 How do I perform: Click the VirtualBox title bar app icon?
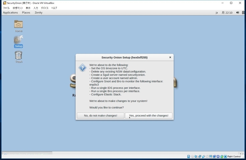(5, 3)
